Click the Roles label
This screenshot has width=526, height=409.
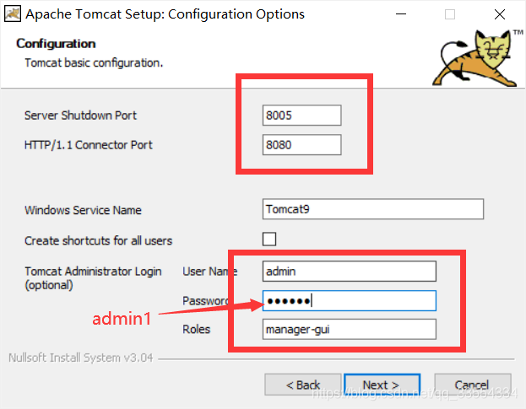(x=196, y=329)
